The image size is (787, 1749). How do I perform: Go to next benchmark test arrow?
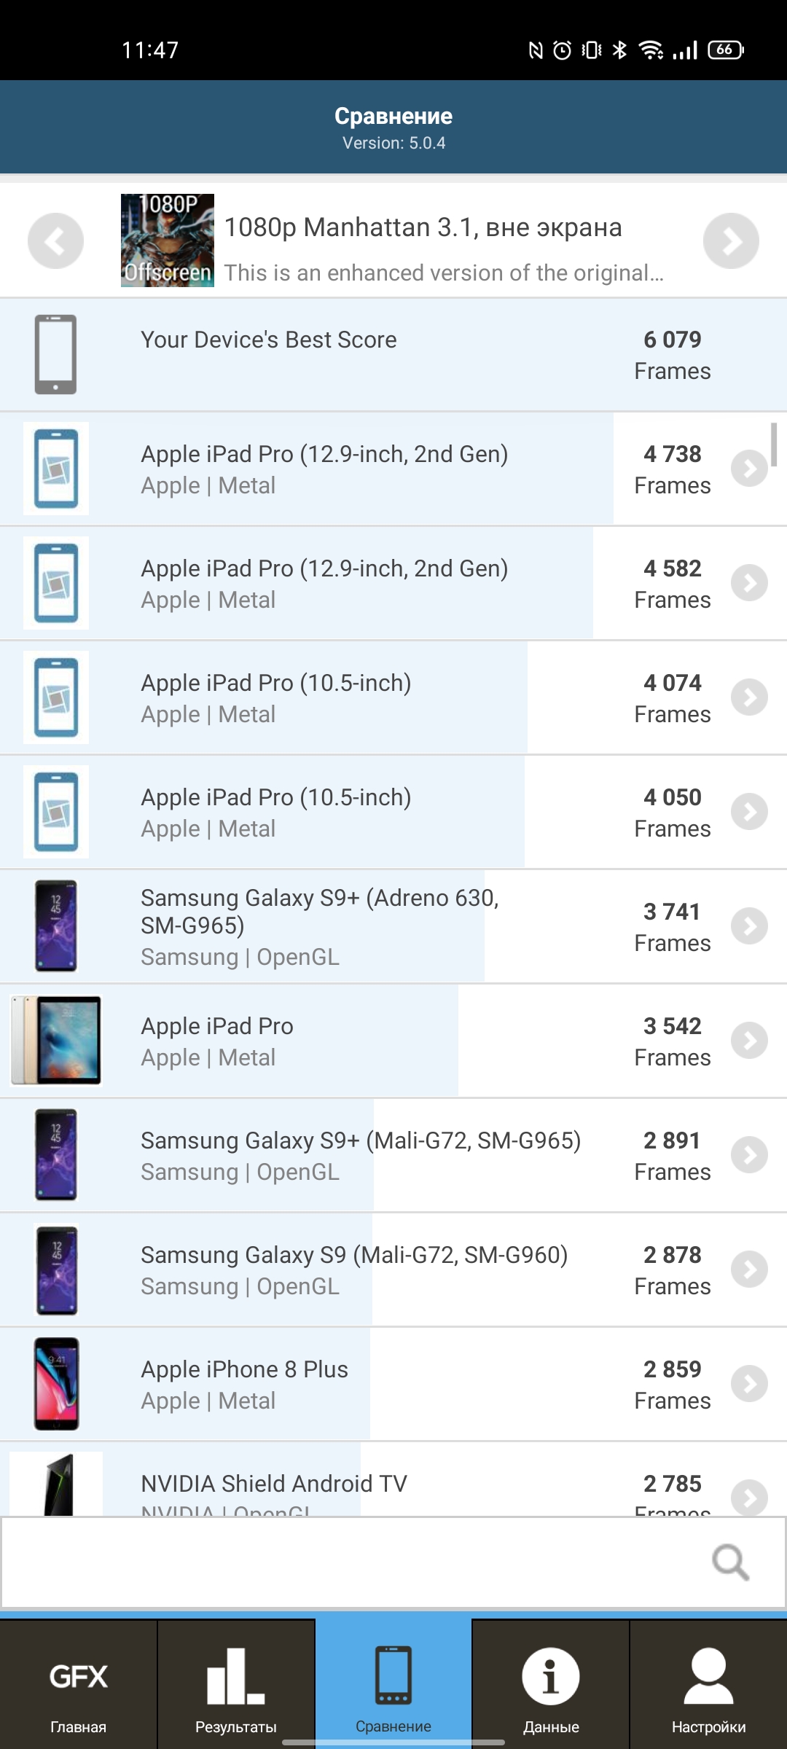pyautogui.click(x=731, y=240)
